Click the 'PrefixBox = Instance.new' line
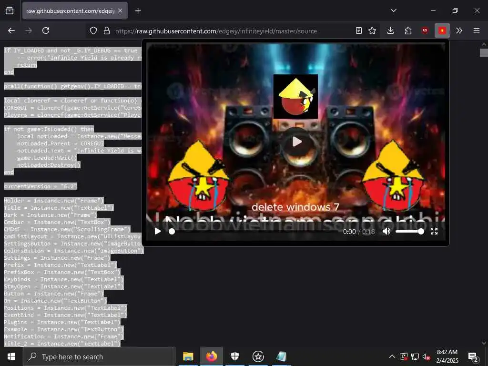Viewport: 488px width, 366px height. click(x=62, y=272)
